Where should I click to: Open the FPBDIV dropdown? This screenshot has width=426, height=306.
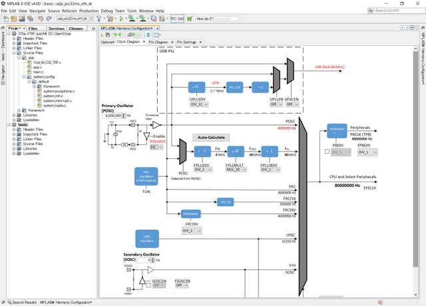click(367, 152)
